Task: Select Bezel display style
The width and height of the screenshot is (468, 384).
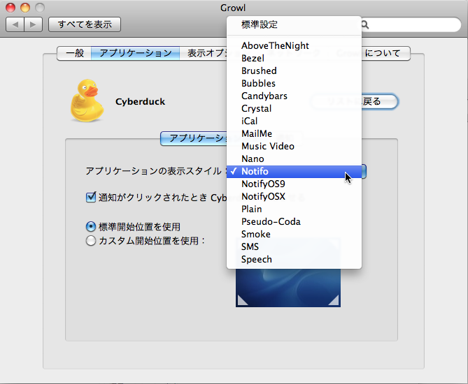Action: [294, 58]
